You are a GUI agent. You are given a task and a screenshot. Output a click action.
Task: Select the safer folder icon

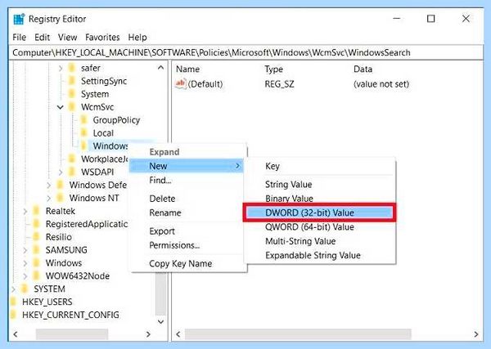coord(72,68)
